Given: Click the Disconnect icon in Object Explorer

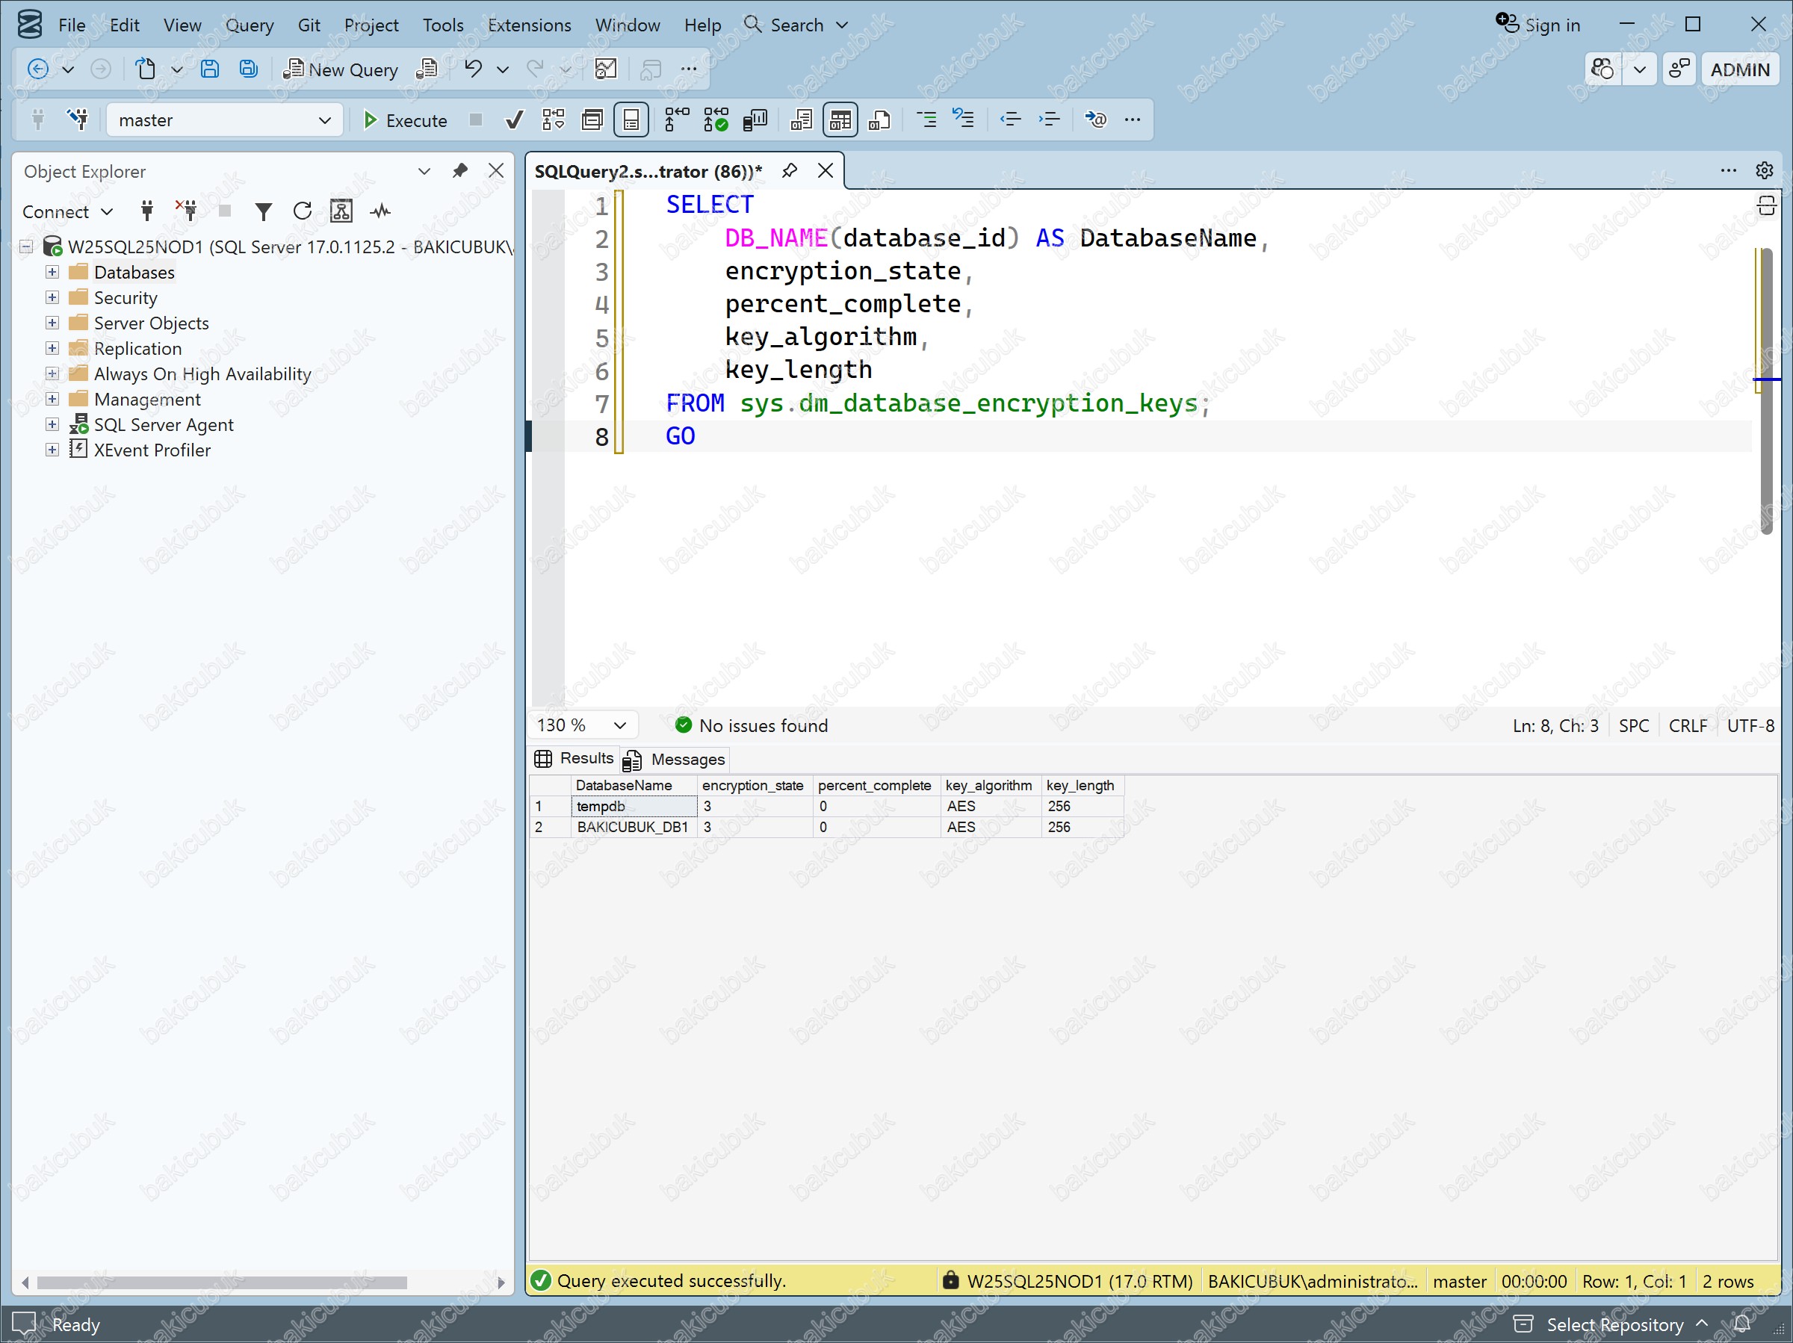Looking at the screenshot, I should tap(187, 211).
